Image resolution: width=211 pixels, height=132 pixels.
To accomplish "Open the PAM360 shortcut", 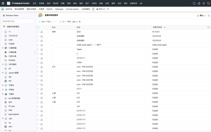I will click(x=49, y=9).
